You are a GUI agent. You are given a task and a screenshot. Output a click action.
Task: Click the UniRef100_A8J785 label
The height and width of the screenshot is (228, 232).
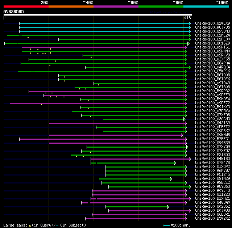[212, 27]
